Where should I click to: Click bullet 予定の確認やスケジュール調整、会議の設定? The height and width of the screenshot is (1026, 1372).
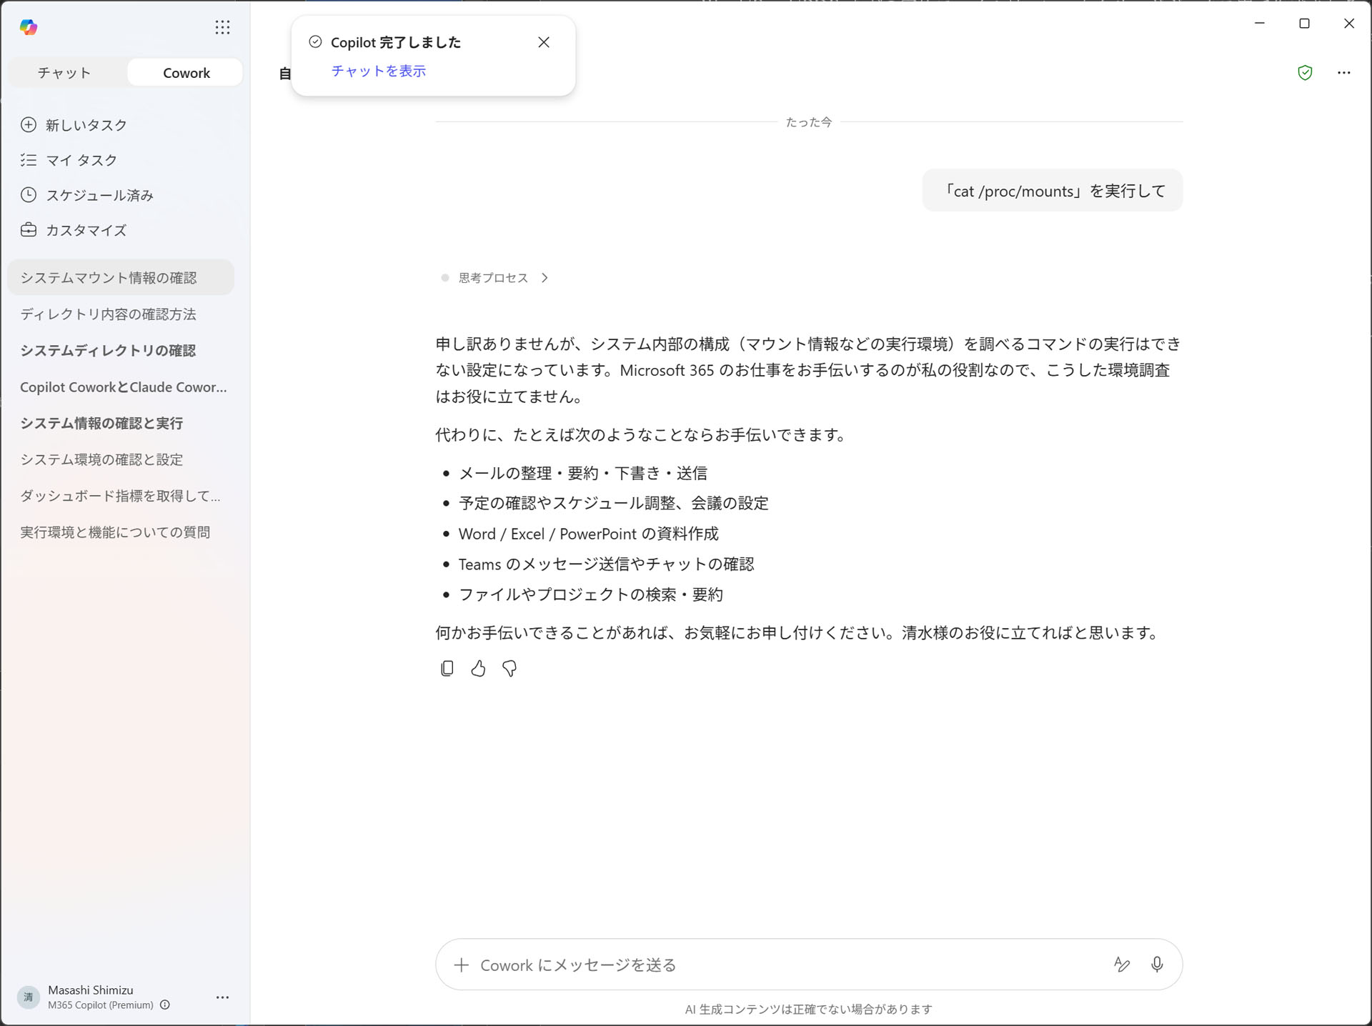point(614,503)
